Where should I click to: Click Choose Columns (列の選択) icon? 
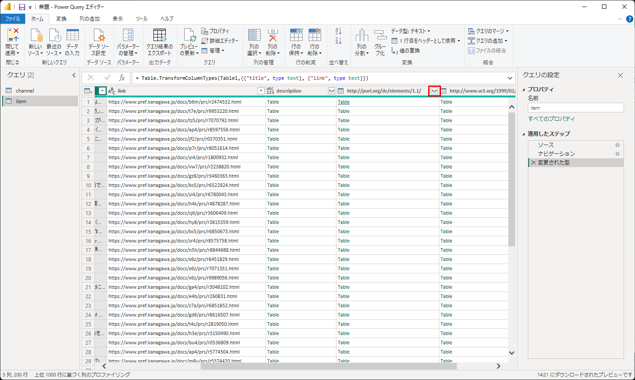click(254, 35)
